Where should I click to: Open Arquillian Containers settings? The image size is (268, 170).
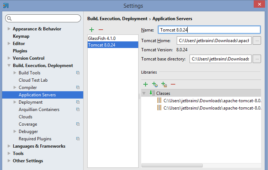pyautogui.click(x=39, y=110)
